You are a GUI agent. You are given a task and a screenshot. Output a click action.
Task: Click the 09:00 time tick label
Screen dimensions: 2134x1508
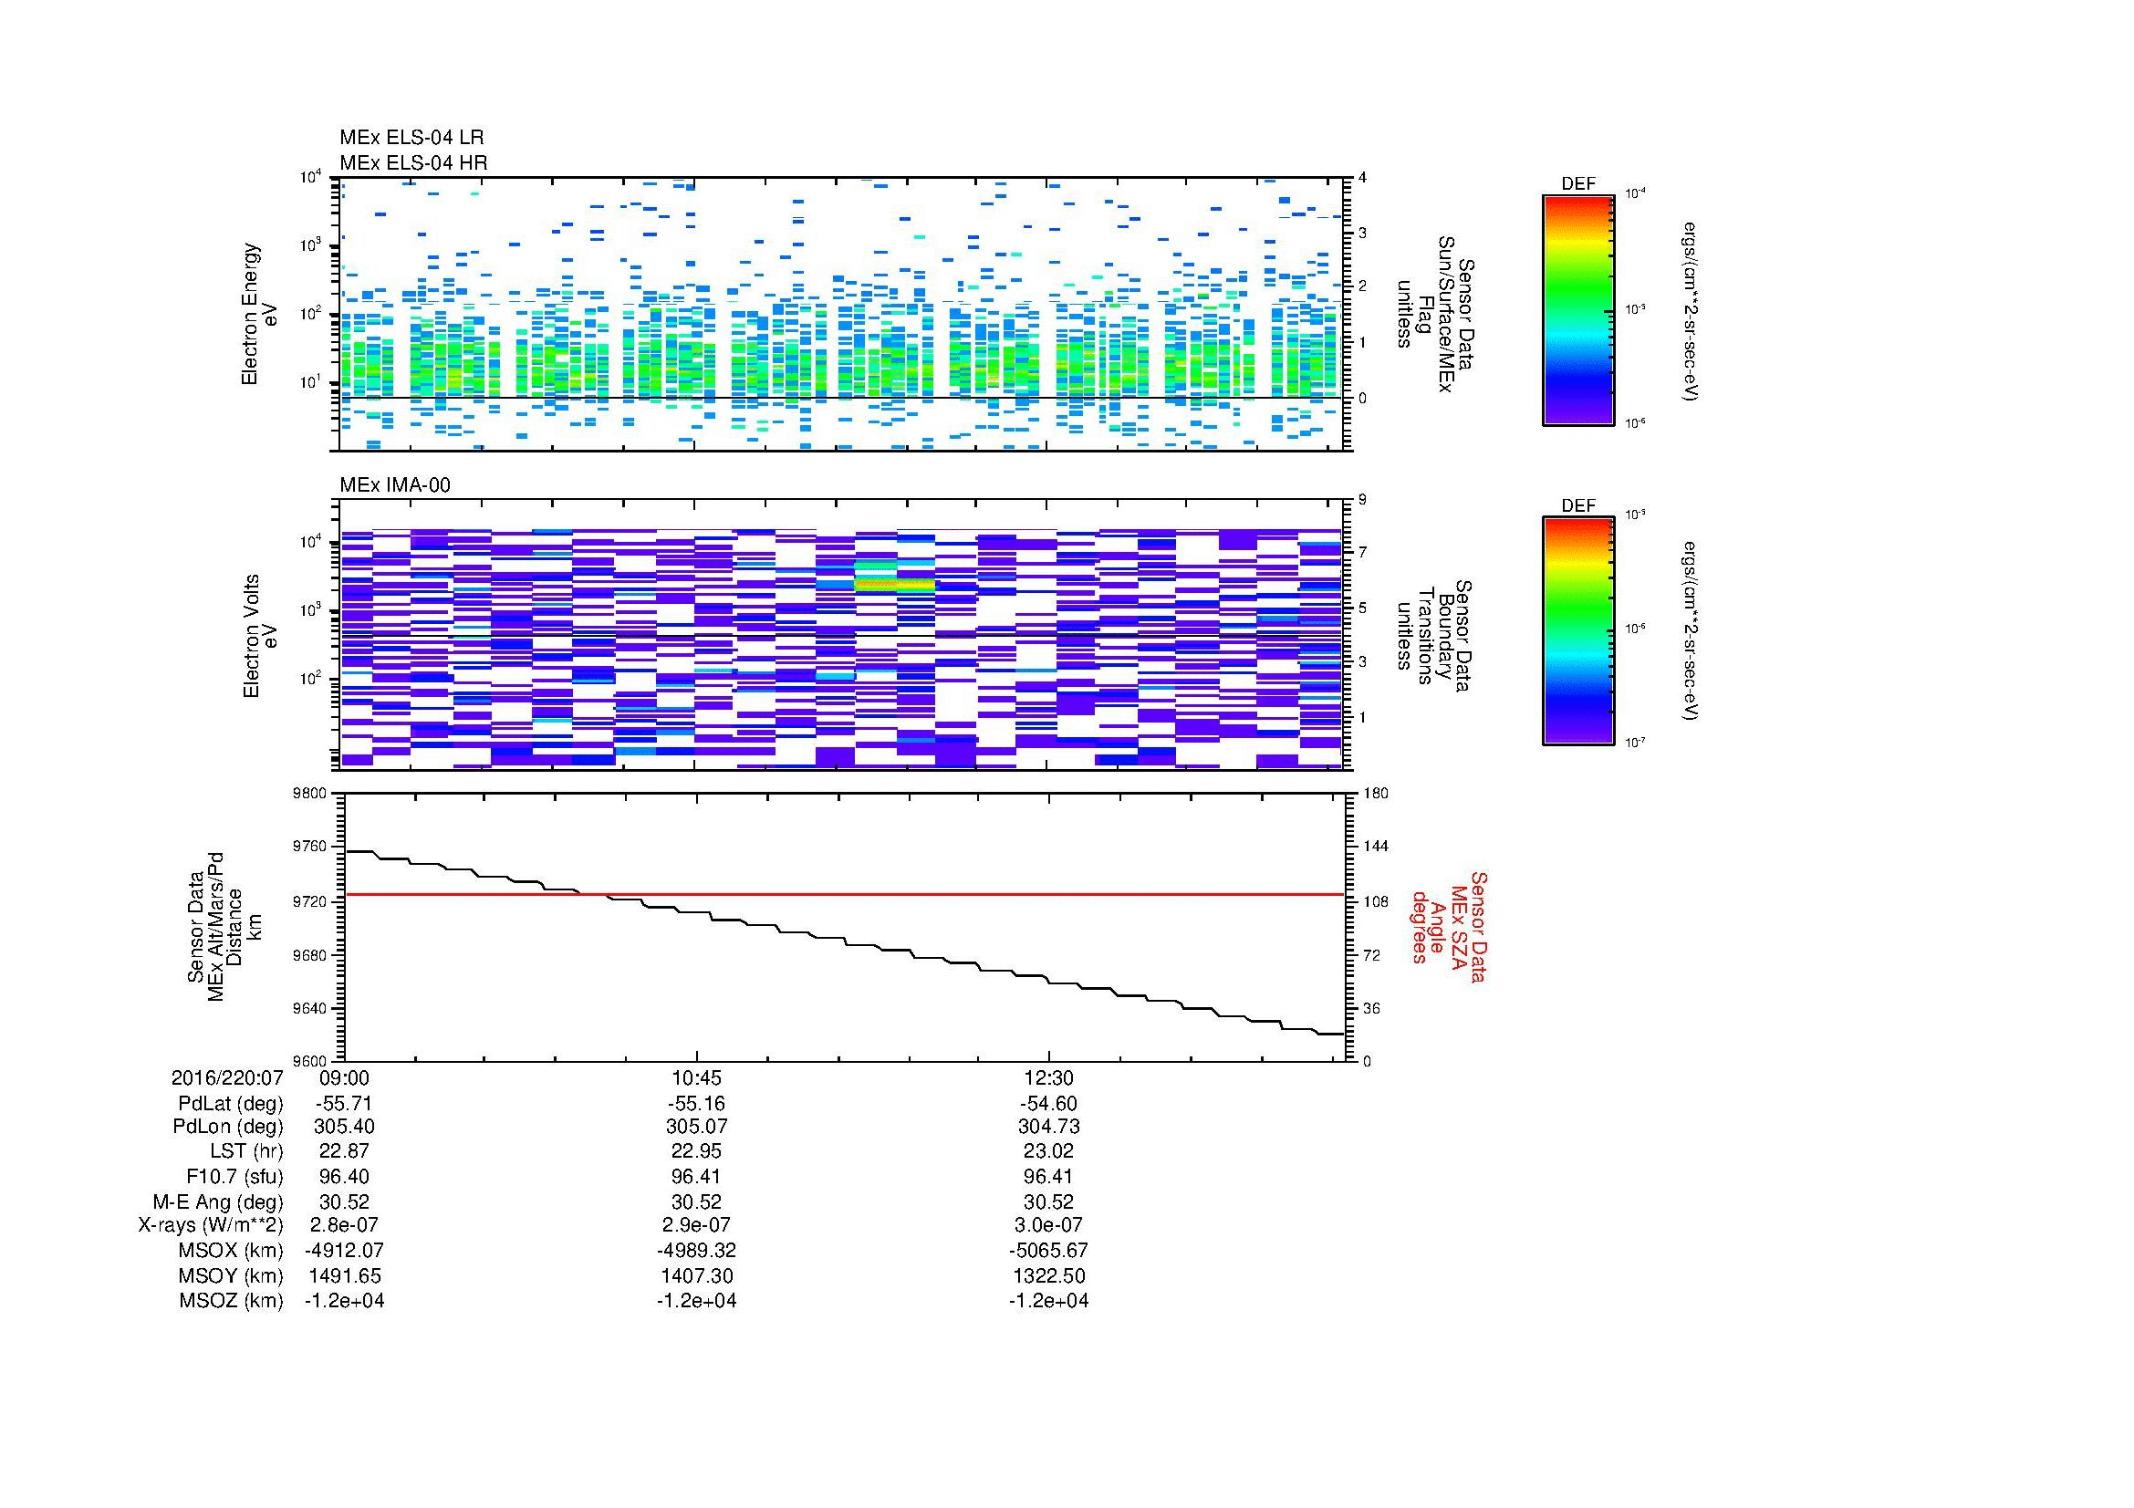345,1078
